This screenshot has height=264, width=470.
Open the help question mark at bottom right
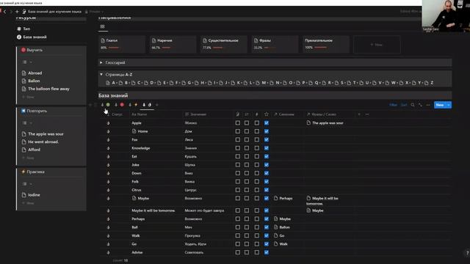467,253
